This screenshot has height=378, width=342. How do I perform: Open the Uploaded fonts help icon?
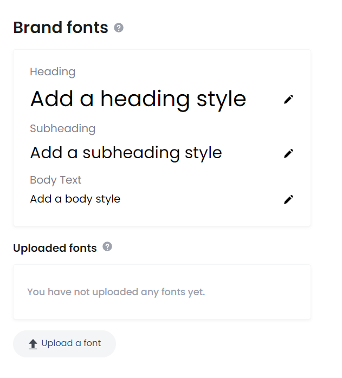tap(107, 246)
